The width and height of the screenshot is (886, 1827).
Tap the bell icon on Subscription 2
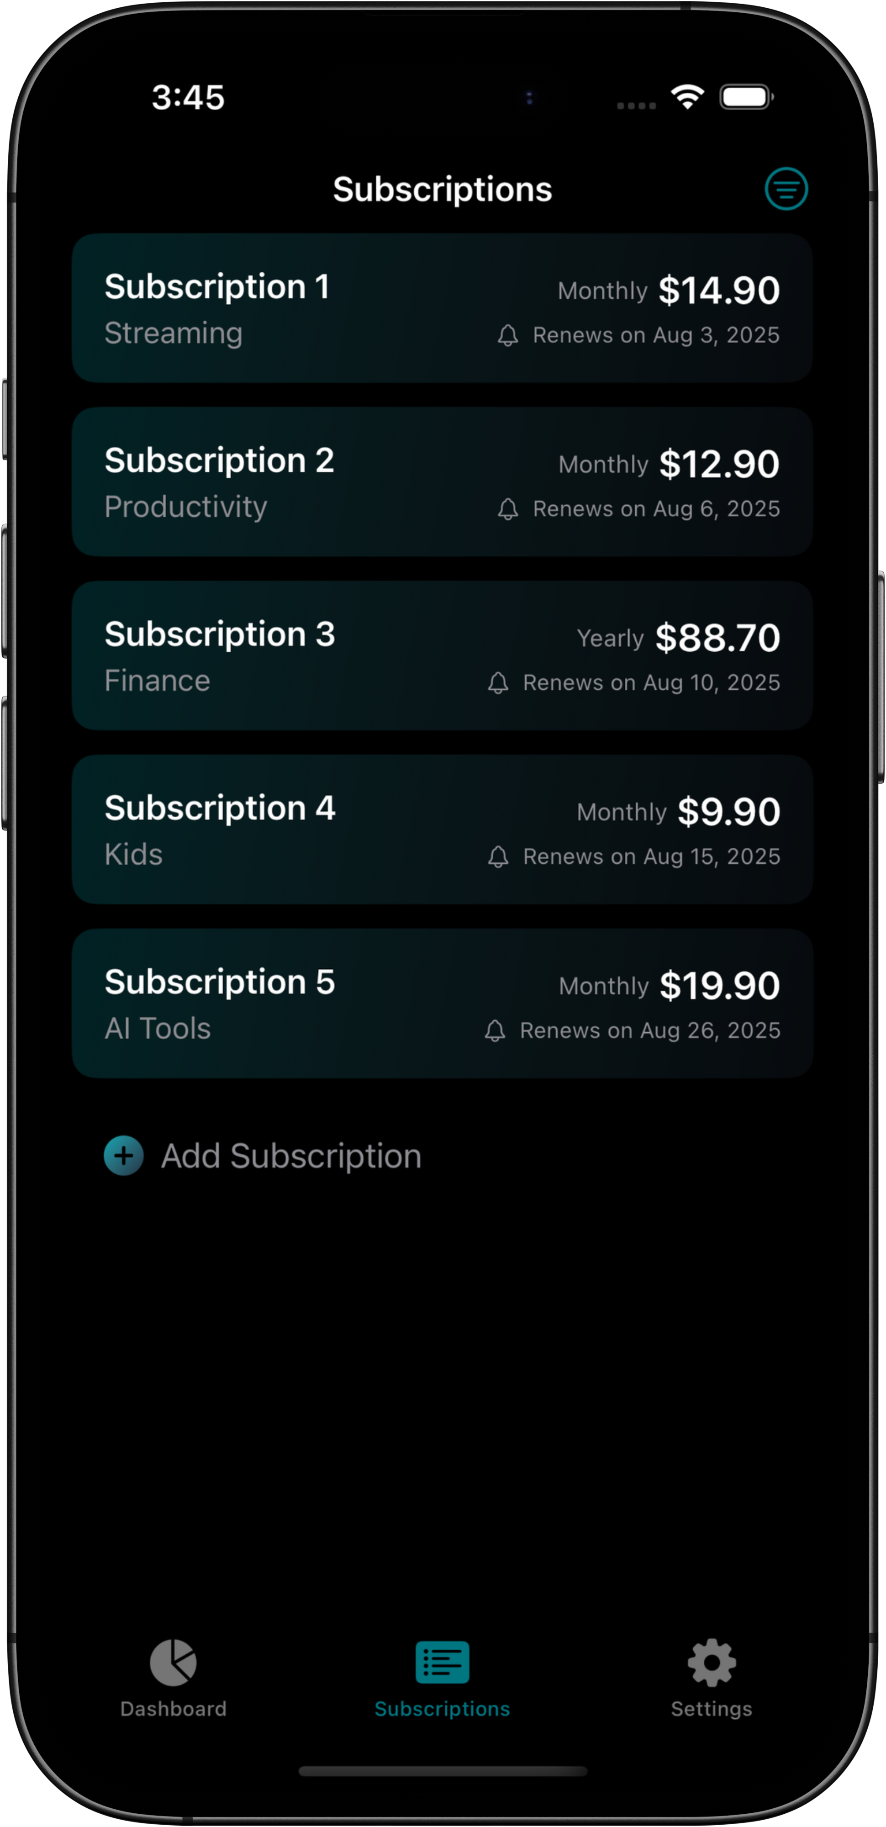coord(508,509)
